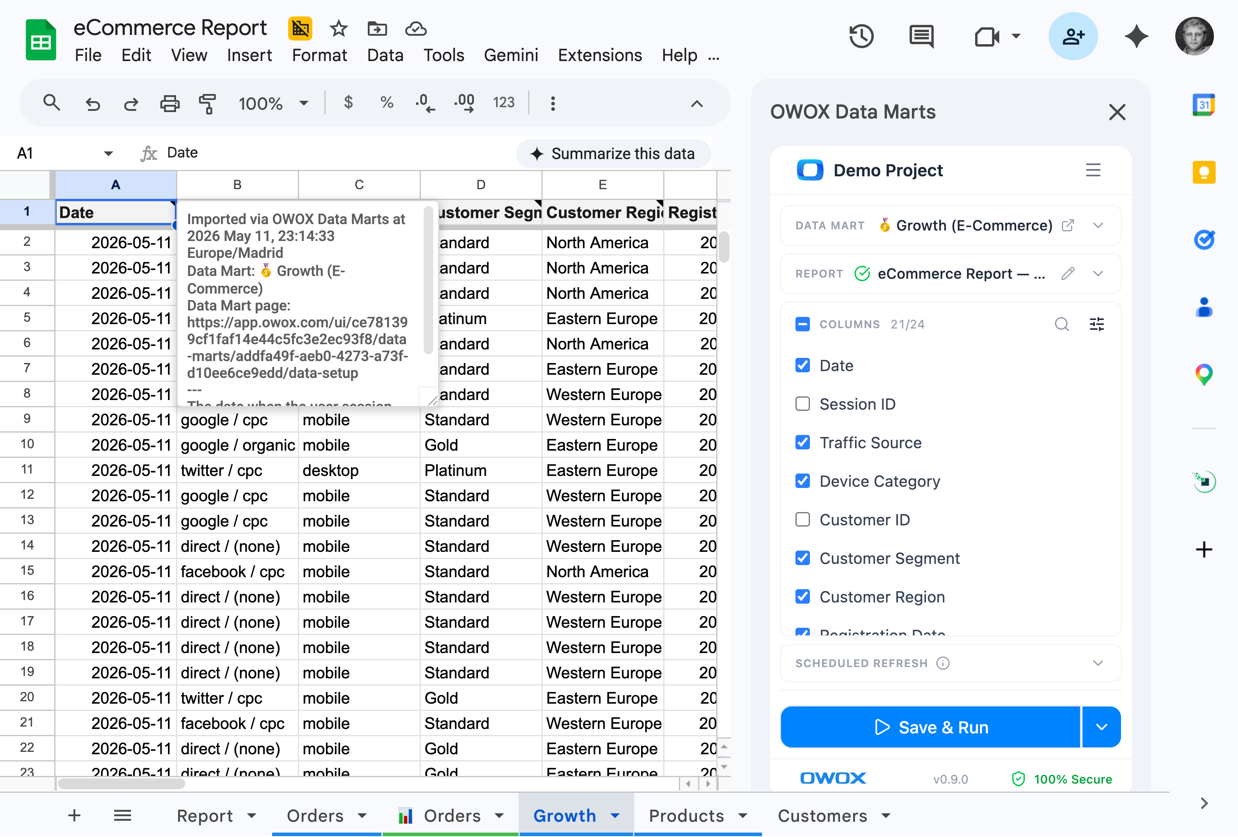Toggle the select-all COLUMNS checkbox
Image resolution: width=1238 pixels, height=837 pixels.
click(802, 324)
